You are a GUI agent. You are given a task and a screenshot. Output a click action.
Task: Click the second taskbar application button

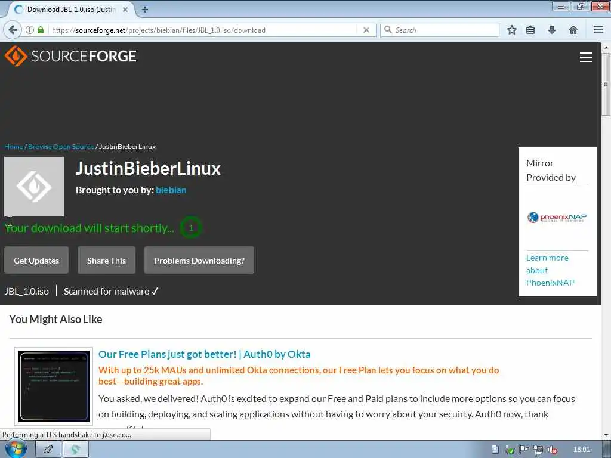[76, 450]
